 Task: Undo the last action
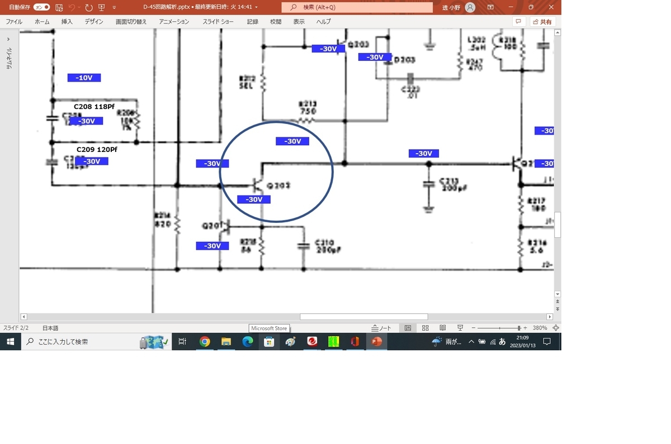[x=72, y=7]
